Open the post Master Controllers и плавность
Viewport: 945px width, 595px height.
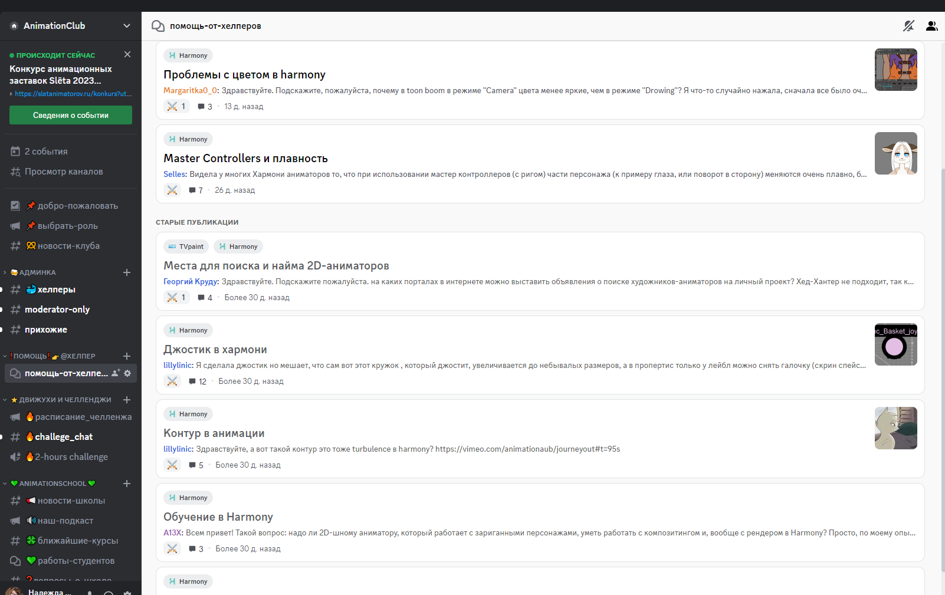245,159
